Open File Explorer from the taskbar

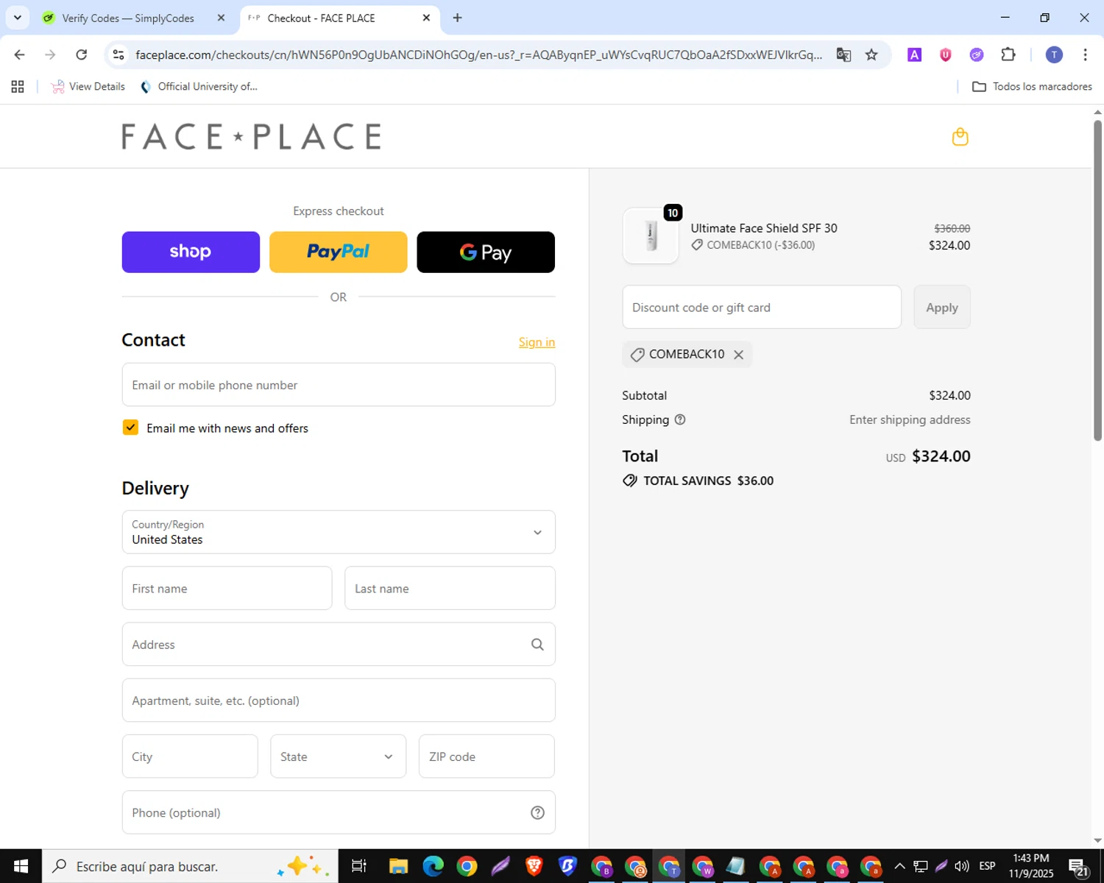398,866
